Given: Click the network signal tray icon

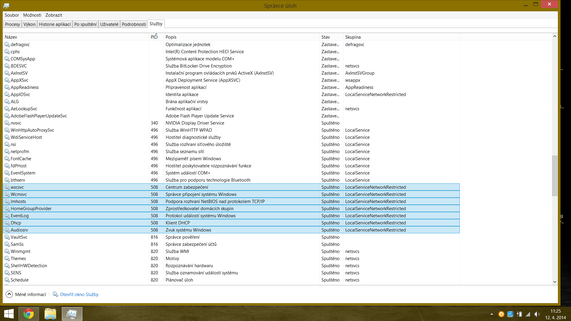Looking at the screenshot, I should click(528, 314).
